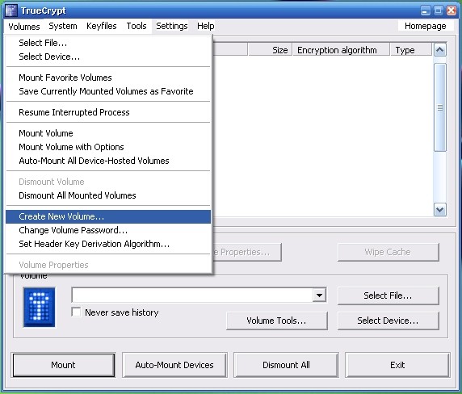The image size is (462, 394).
Task: Click the volume path input field
Action: point(192,295)
